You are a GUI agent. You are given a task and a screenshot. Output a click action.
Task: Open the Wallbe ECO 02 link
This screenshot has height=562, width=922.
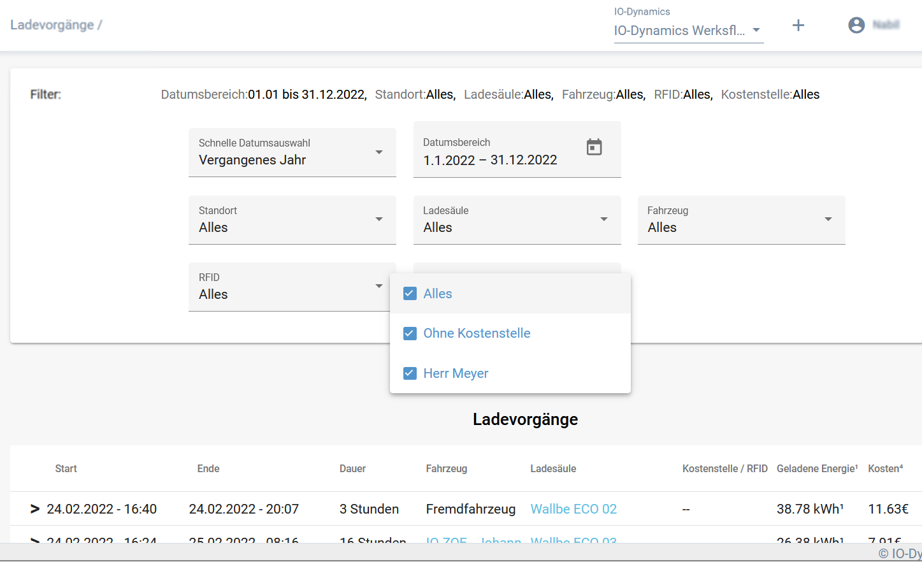click(573, 509)
